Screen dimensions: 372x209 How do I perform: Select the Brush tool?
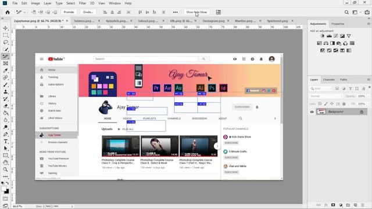click(x=5, y=85)
